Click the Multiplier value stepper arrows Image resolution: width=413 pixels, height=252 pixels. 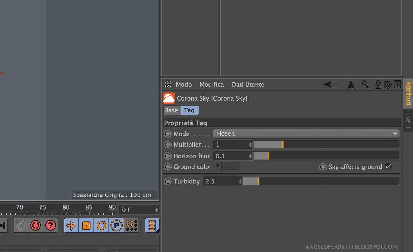pyautogui.click(x=250, y=145)
